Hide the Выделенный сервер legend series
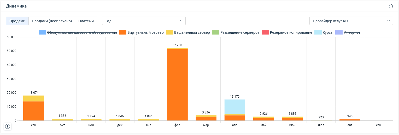Image resolution: width=399 pixels, height=135 pixels. pyautogui.click(x=192, y=32)
